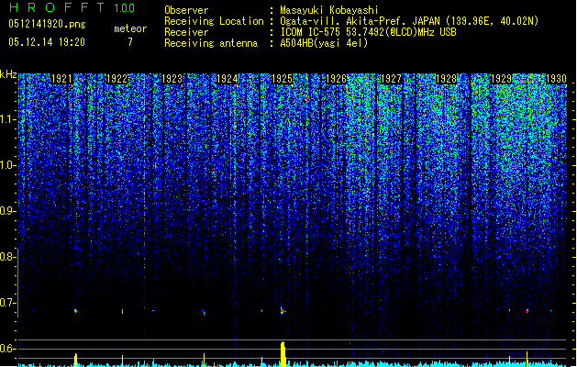This screenshot has width=577, height=367.
Task: Click the Receiver label
Action: point(186,32)
